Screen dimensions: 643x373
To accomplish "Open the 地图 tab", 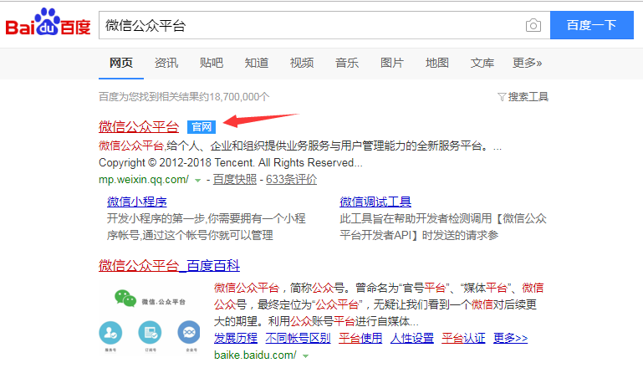I will 436,63.
